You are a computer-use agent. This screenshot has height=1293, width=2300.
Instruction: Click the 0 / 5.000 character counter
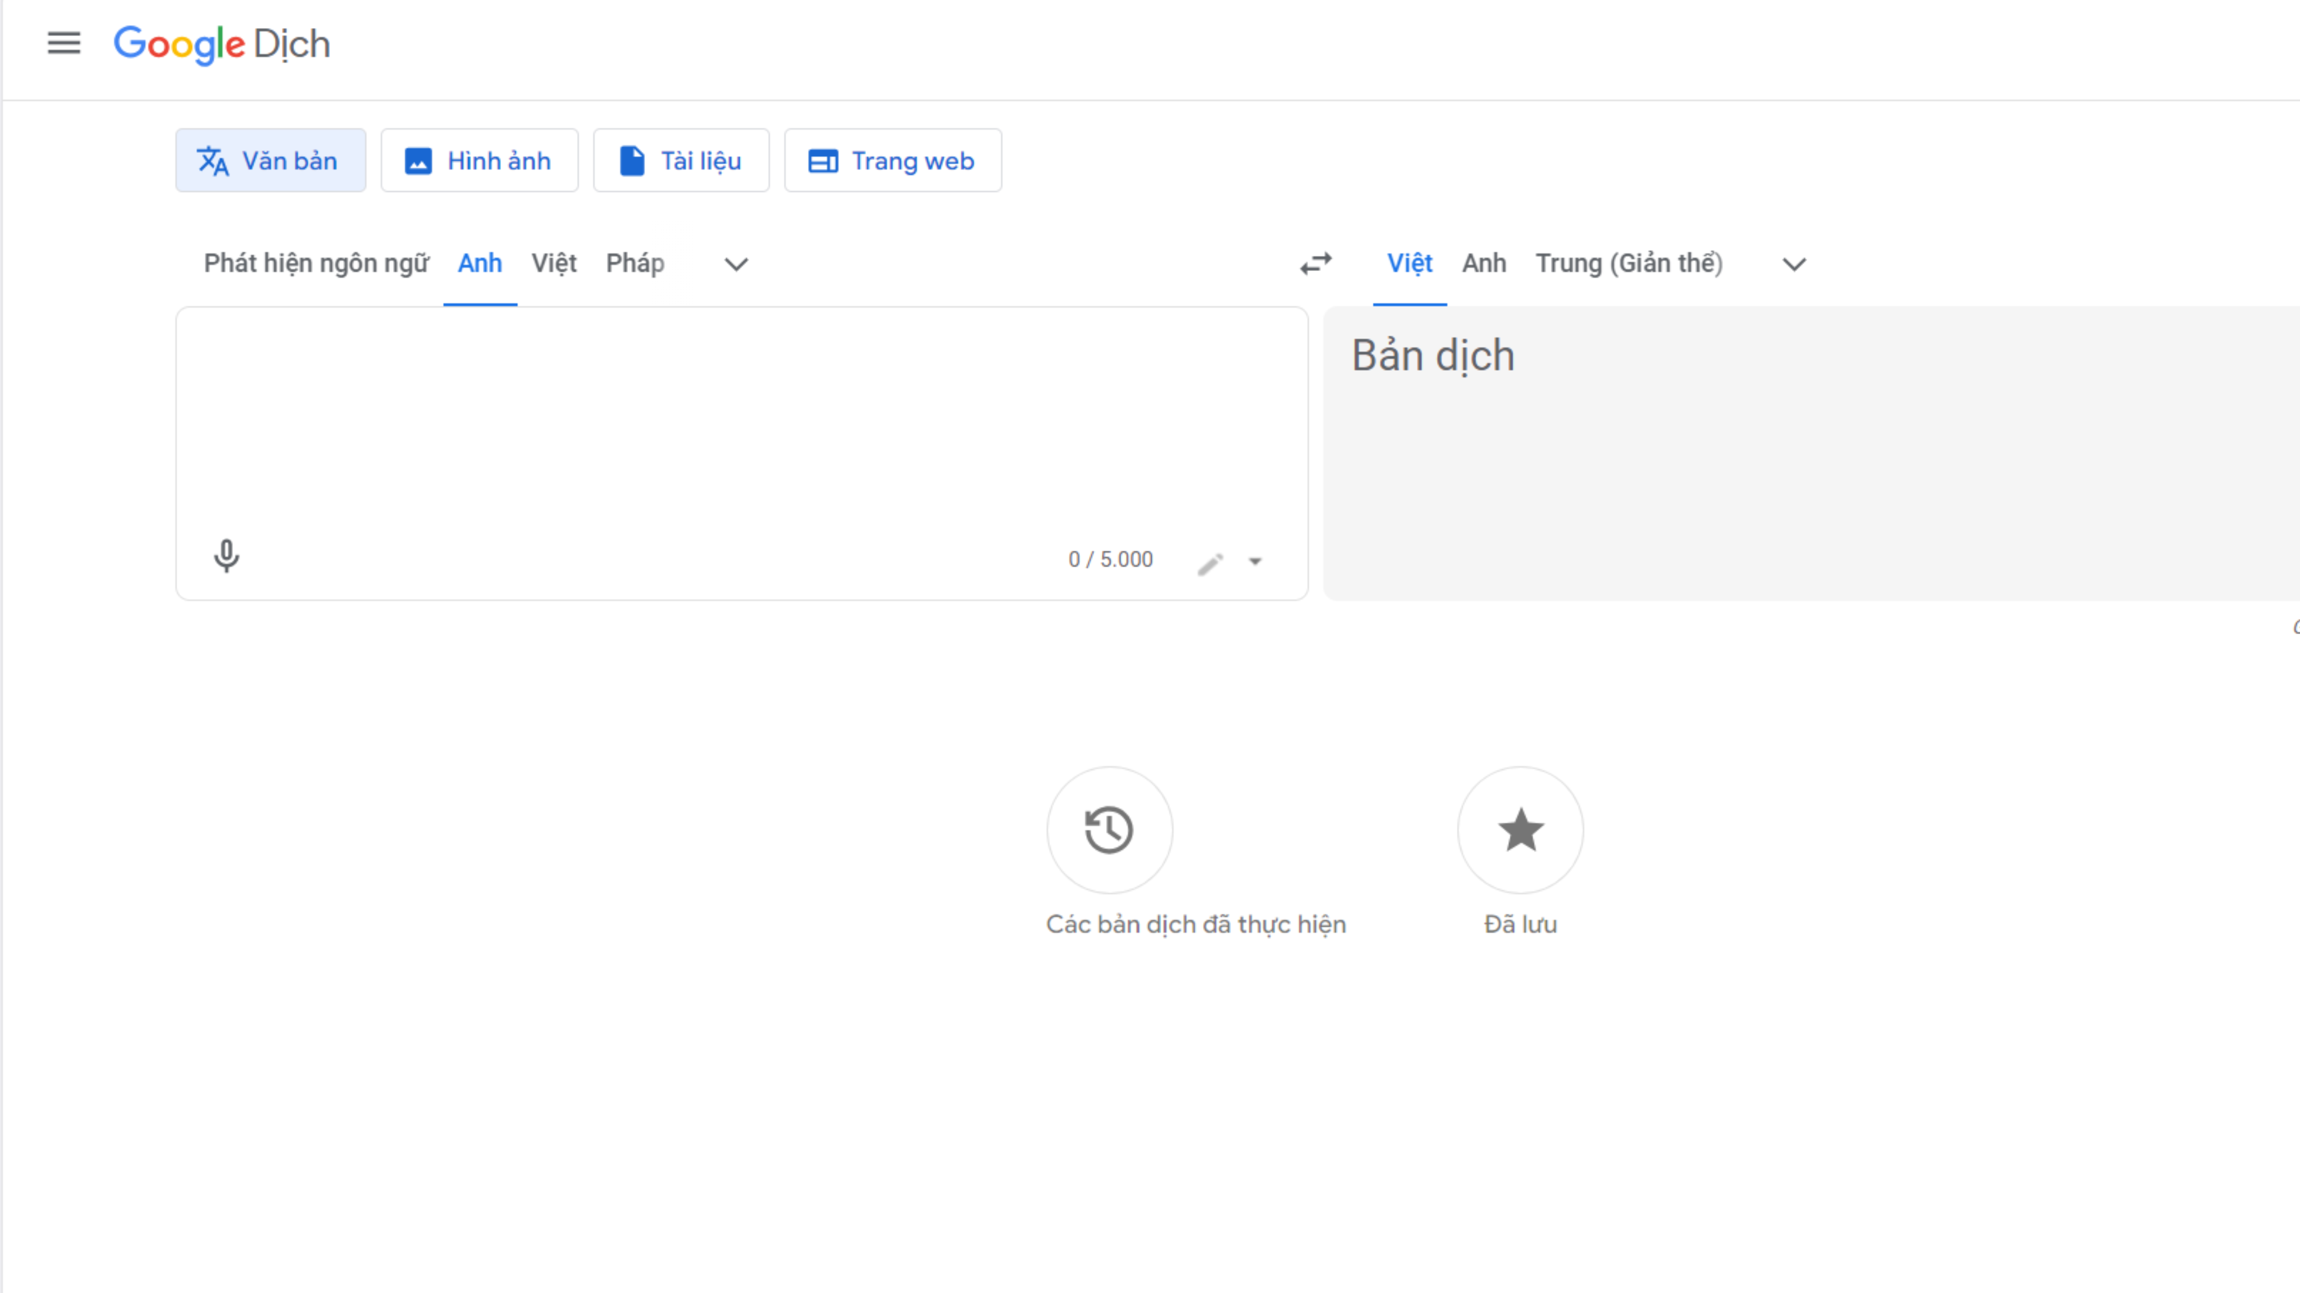click(1111, 560)
